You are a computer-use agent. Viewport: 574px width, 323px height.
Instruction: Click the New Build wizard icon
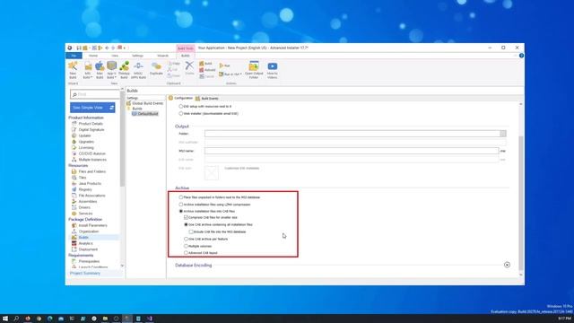tap(73, 70)
